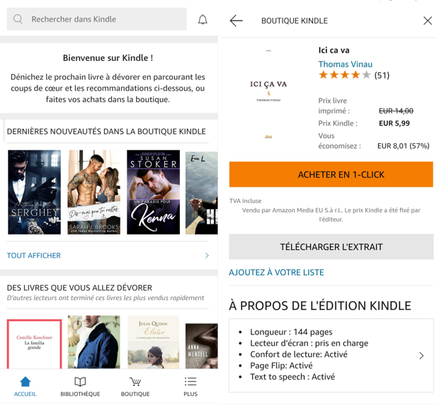Image resolution: width=437 pixels, height=411 pixels.
Task: Click Des livres que vous allez dévorer heading
Action: click(x=79, y=288)
